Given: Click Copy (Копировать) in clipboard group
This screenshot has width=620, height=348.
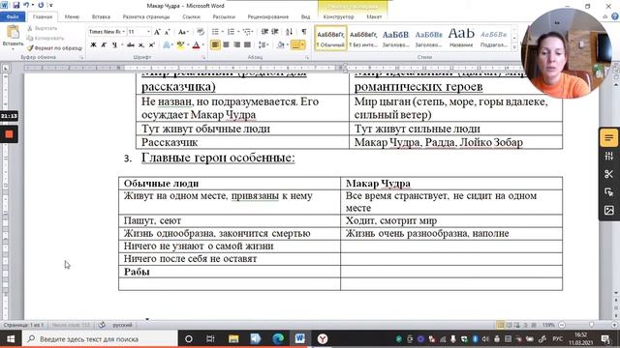Looking at the screenshot, I should click(46, 39).
